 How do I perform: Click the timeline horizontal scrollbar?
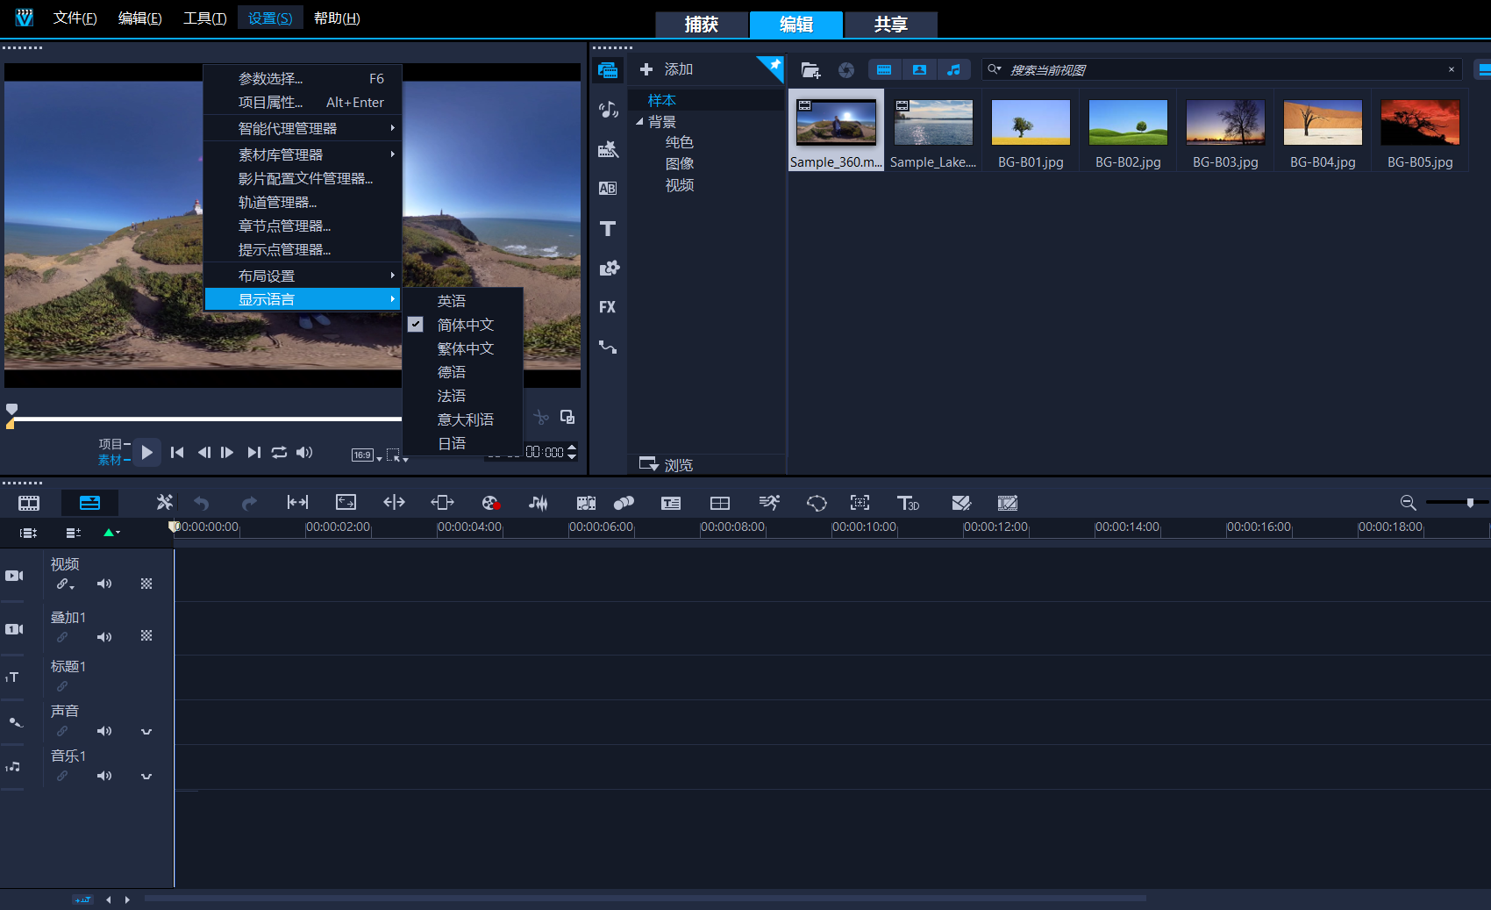[645, 899]
